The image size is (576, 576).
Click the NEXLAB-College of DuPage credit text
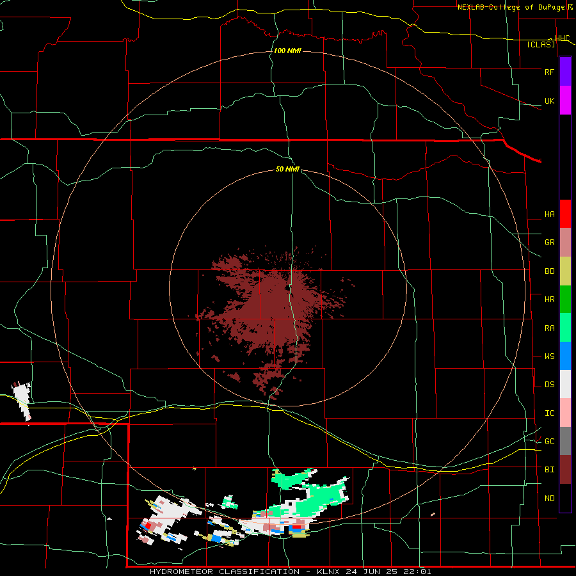click(x=511, y=7)
